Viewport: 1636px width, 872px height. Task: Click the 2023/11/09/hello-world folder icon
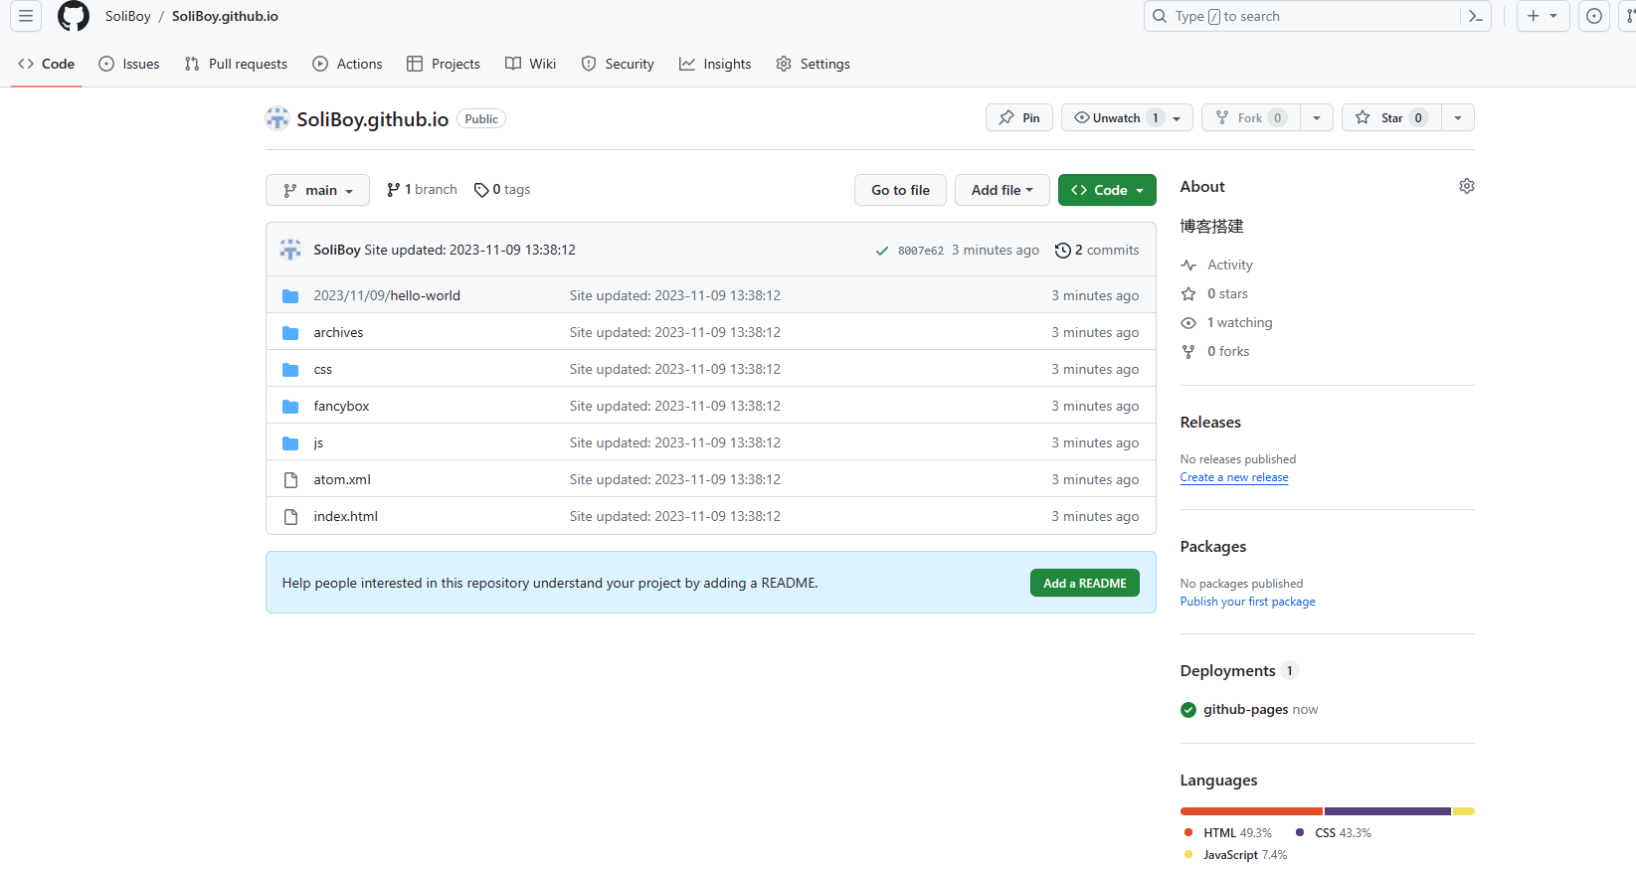[x=290, y=295]
